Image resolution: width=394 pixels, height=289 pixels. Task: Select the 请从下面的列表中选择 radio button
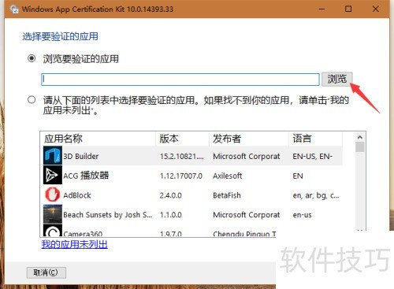pyautogui.click(x=32, y=100)
